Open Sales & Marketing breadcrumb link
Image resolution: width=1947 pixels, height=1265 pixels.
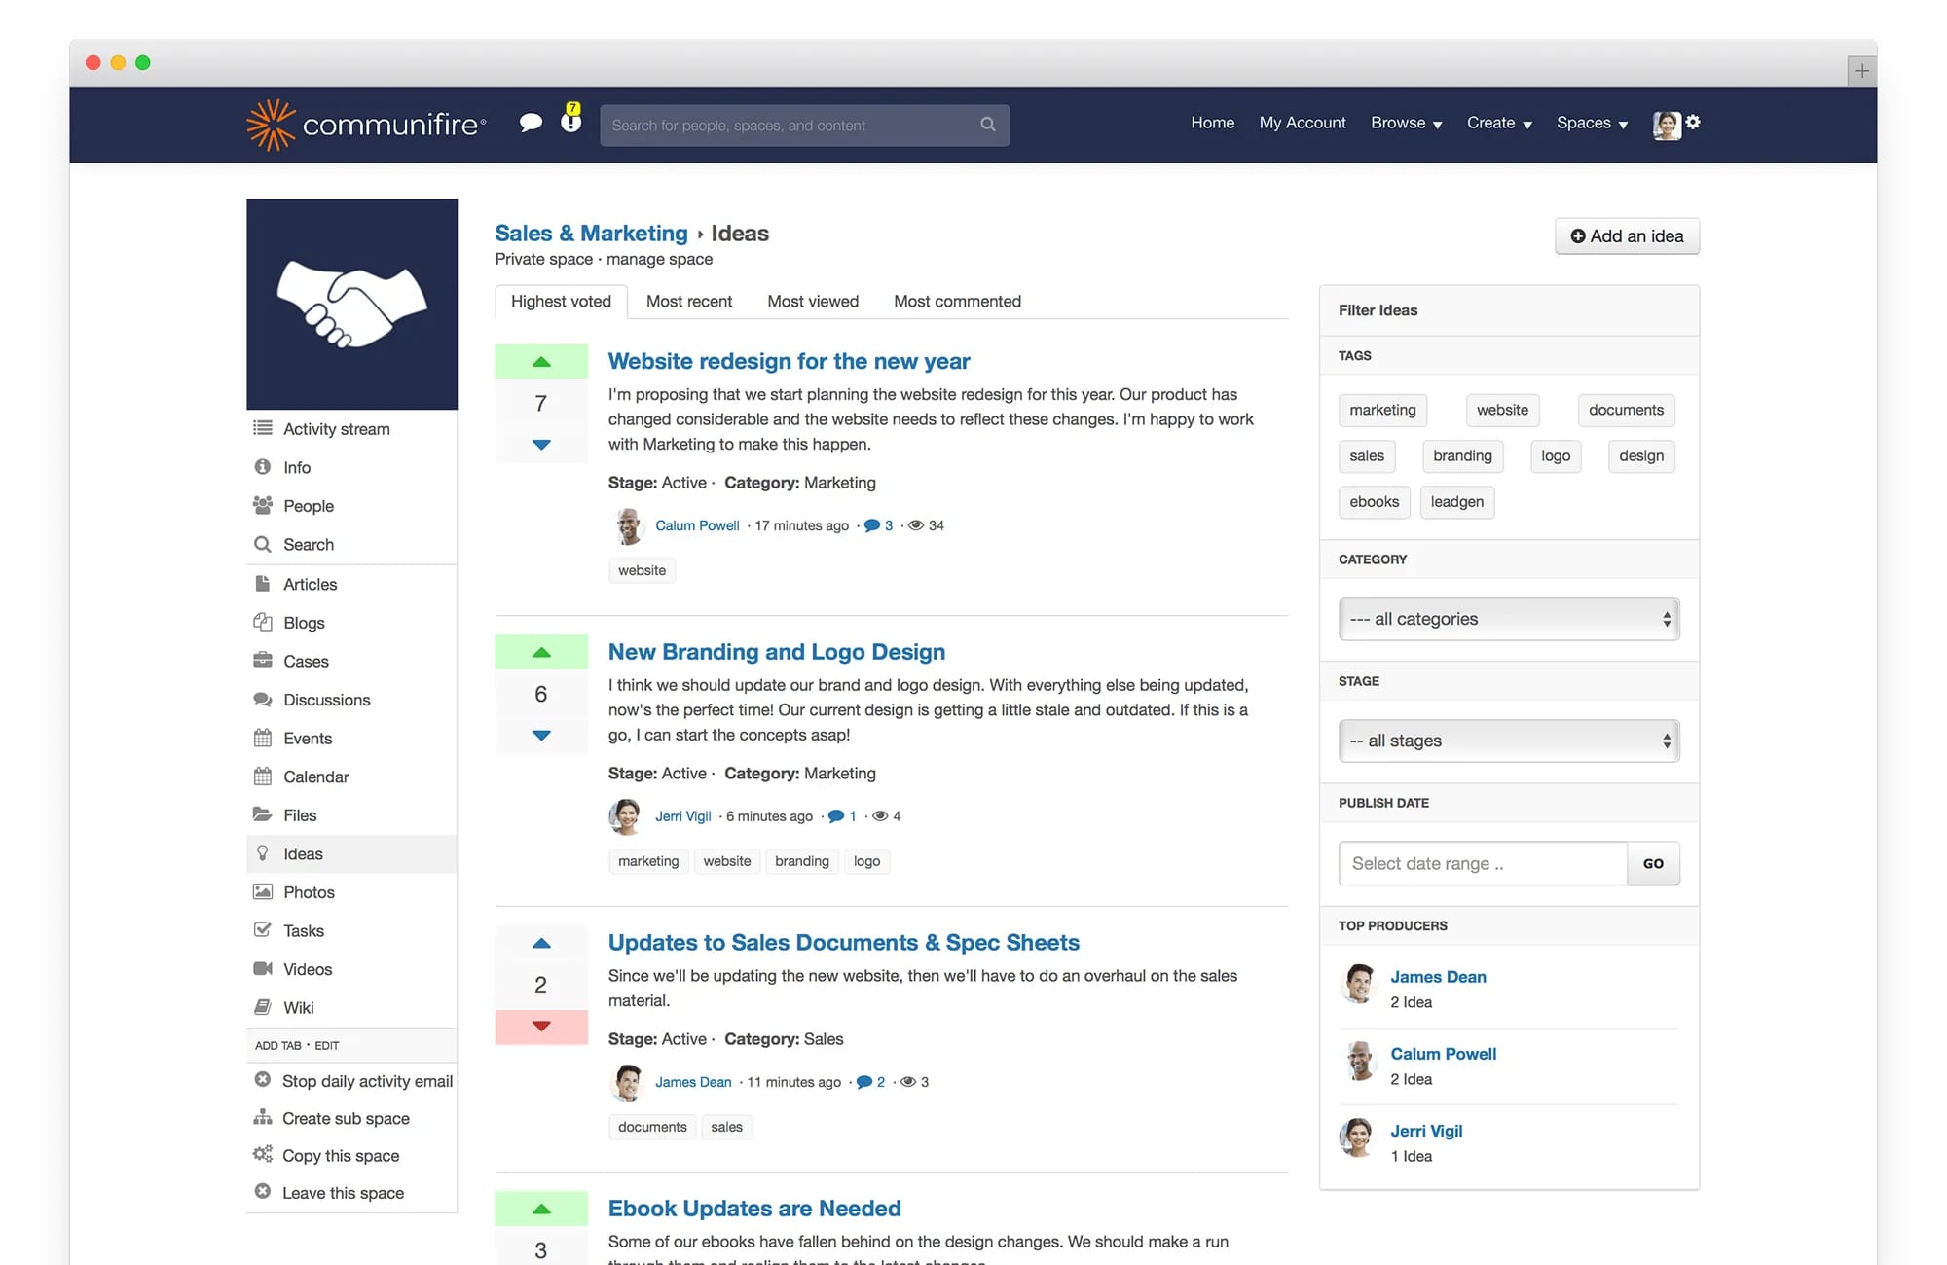coord(591,234)
